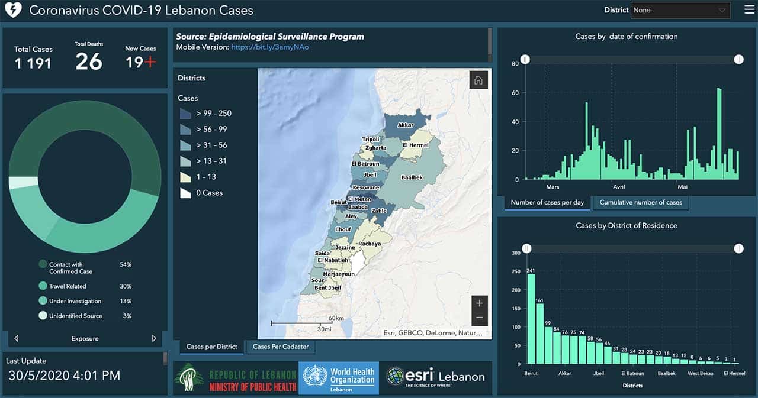Click the World Health Organization logo

[339, 377]
